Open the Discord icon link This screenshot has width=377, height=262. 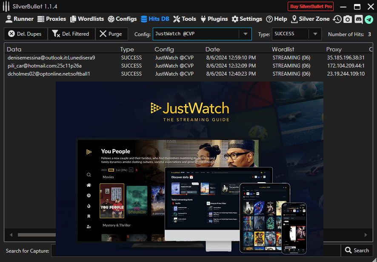358,19
